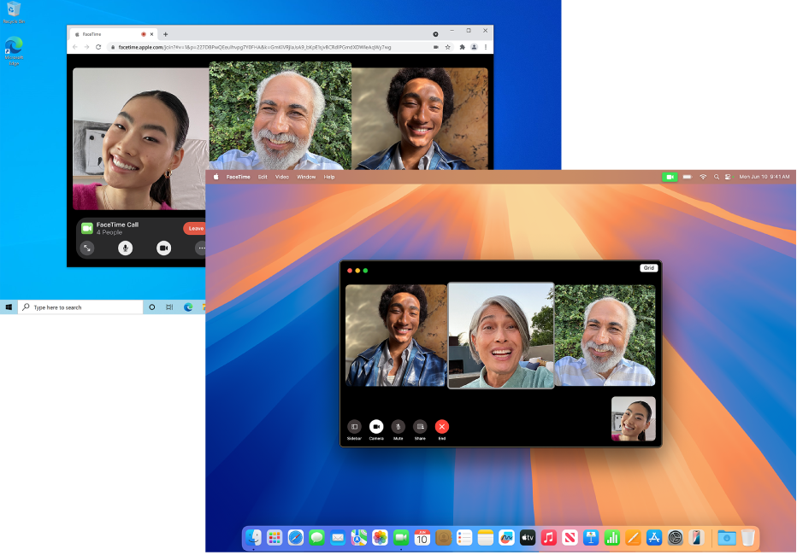The height and width of the screenshot is (555, 797).
Task: Open Finder from the Dock
Action: 253,537
